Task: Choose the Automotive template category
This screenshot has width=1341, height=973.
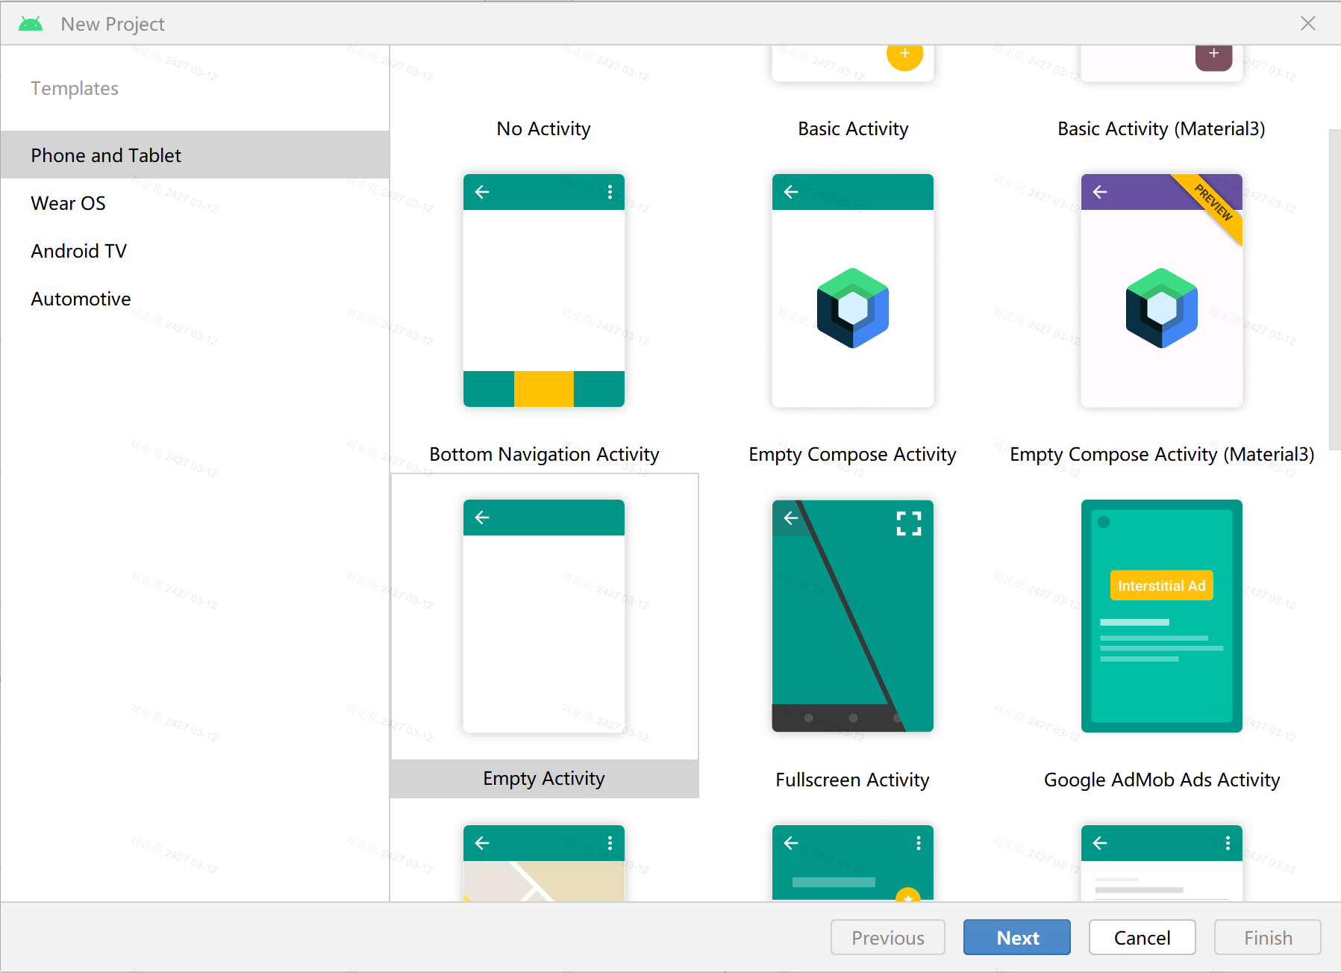Action: point(195,298)
